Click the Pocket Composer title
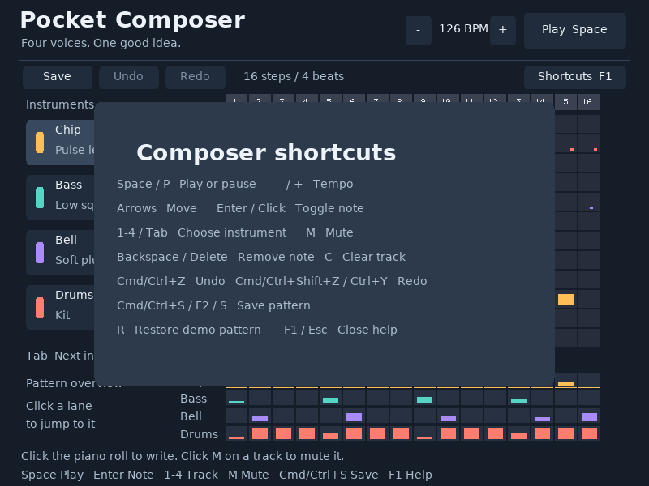 [132, 20]
